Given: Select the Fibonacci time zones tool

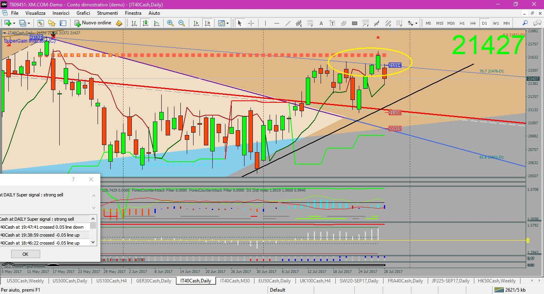Looking at the screenshot, I should coord(399,23).
